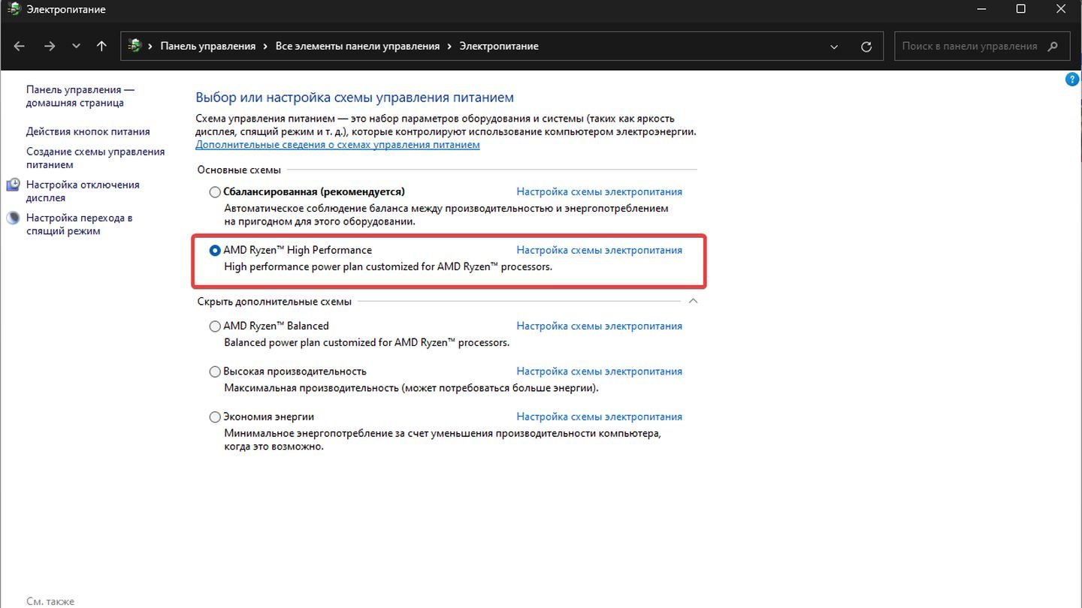Go back with the left arrow
The height and width of the screenshot is (608, 1082).
20,46
